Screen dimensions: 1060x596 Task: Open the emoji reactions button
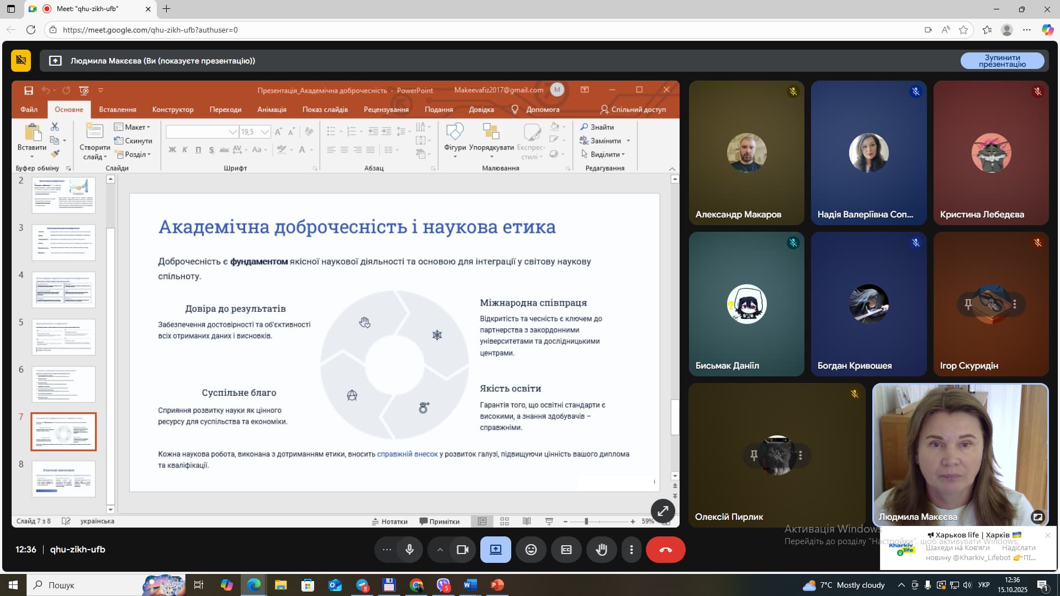pos(531,550)
